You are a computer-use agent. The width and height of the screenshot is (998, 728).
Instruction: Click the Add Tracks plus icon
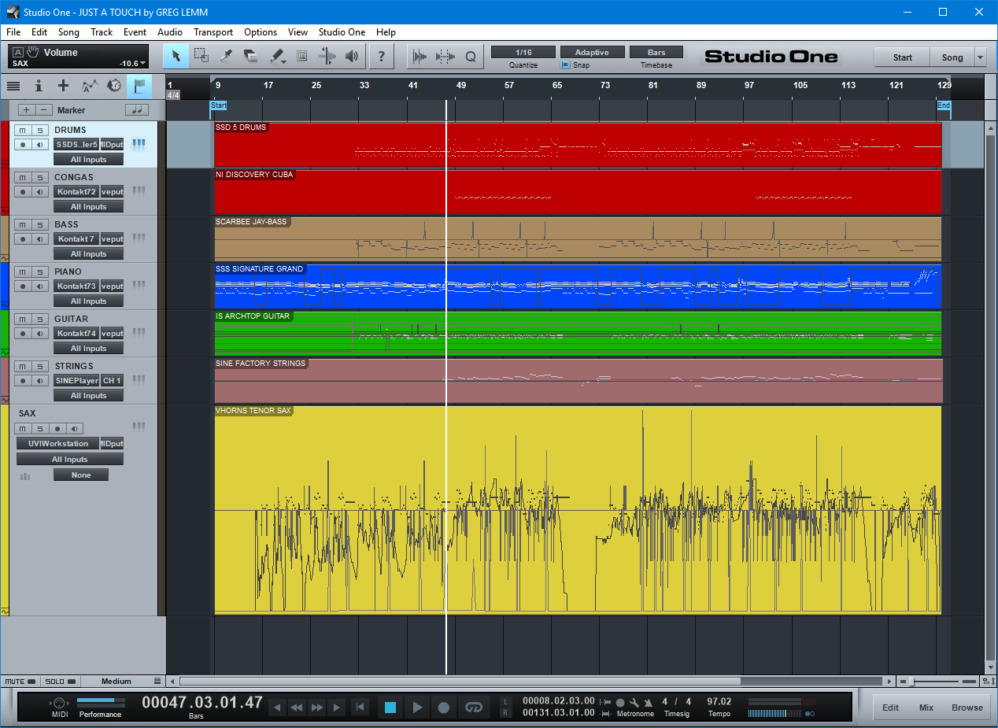pos(64,86)
